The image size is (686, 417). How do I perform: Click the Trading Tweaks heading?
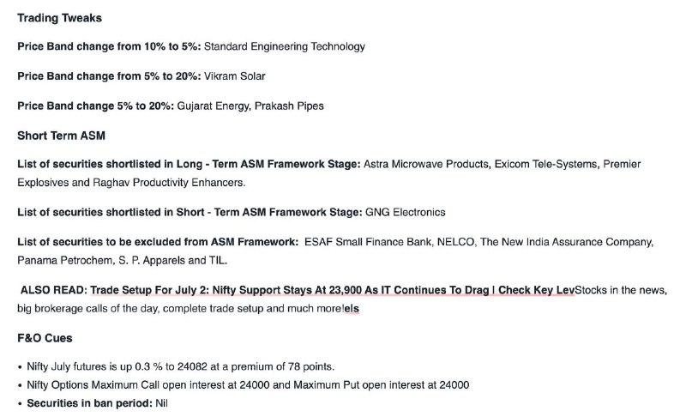pos(59,18)
